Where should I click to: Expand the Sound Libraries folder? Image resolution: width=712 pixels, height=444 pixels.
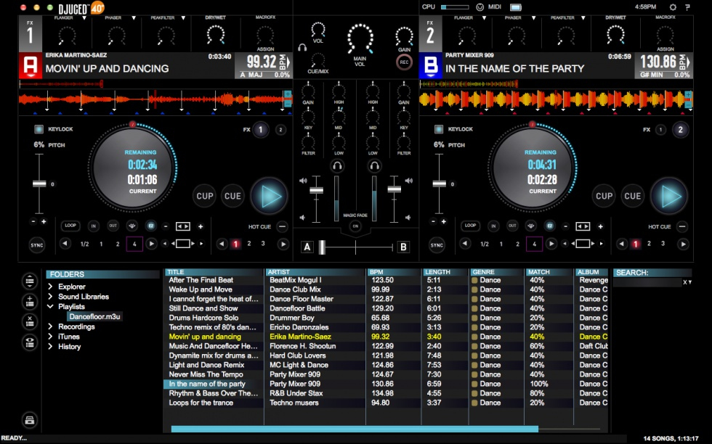tap(50, 297)
